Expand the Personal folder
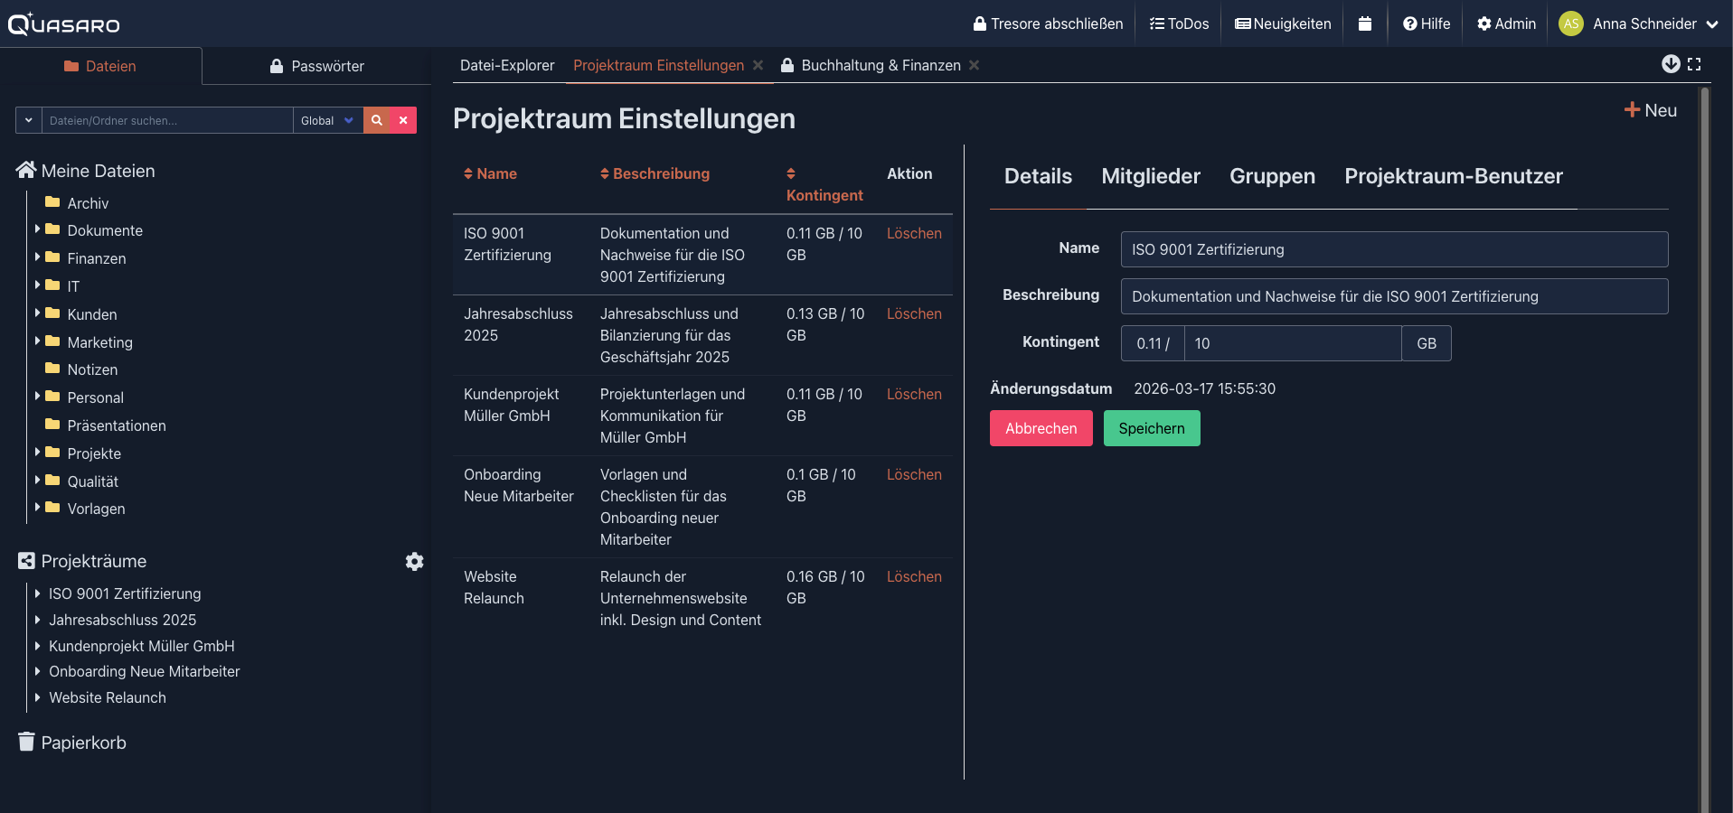1733x813 pixels. pos(38,397)
